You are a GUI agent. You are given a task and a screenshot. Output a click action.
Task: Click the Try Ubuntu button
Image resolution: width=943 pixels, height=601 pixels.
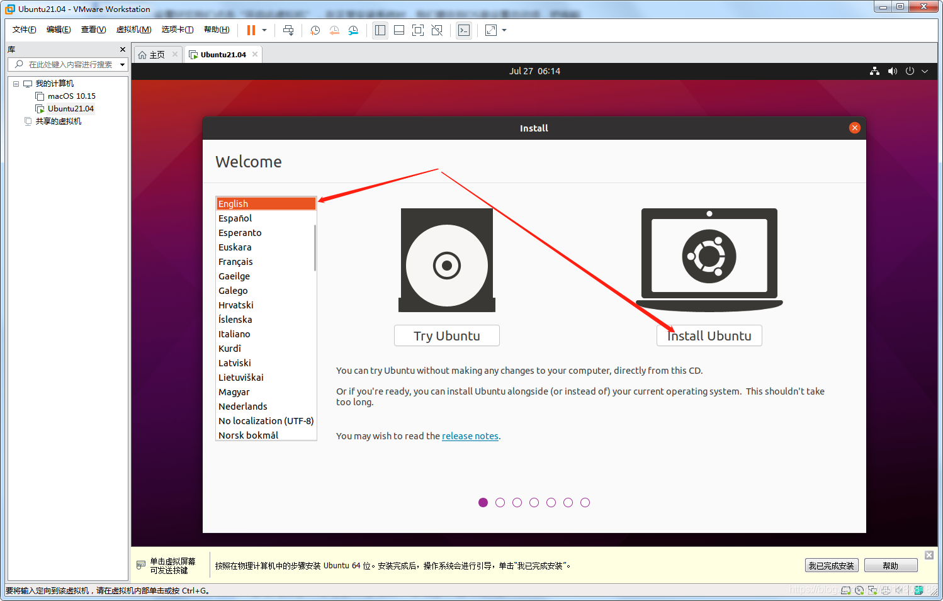pos(447,335)
